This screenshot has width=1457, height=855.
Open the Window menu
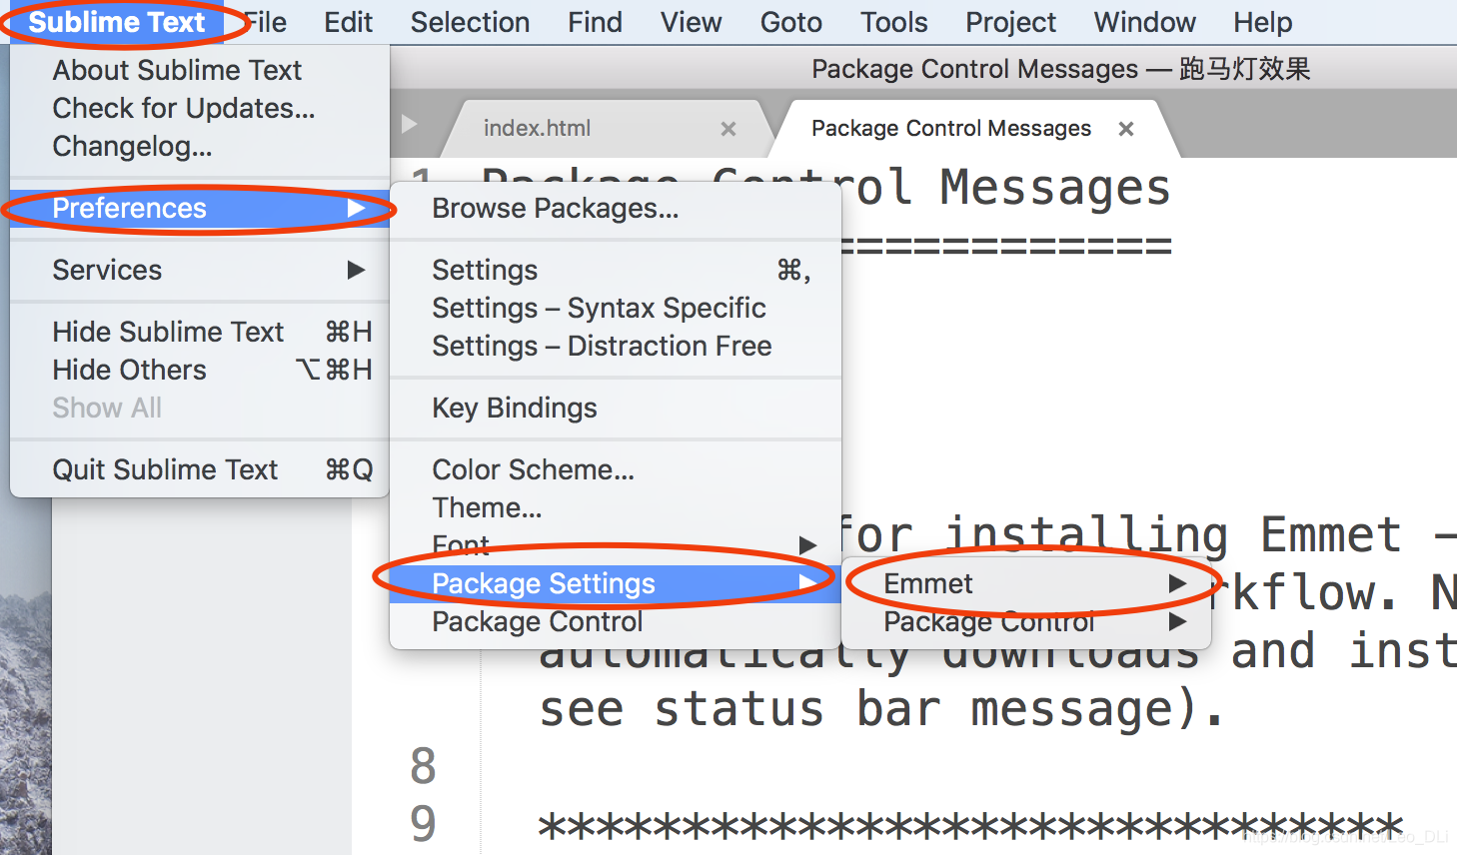pyautogui.click(x=1144, y=22)
